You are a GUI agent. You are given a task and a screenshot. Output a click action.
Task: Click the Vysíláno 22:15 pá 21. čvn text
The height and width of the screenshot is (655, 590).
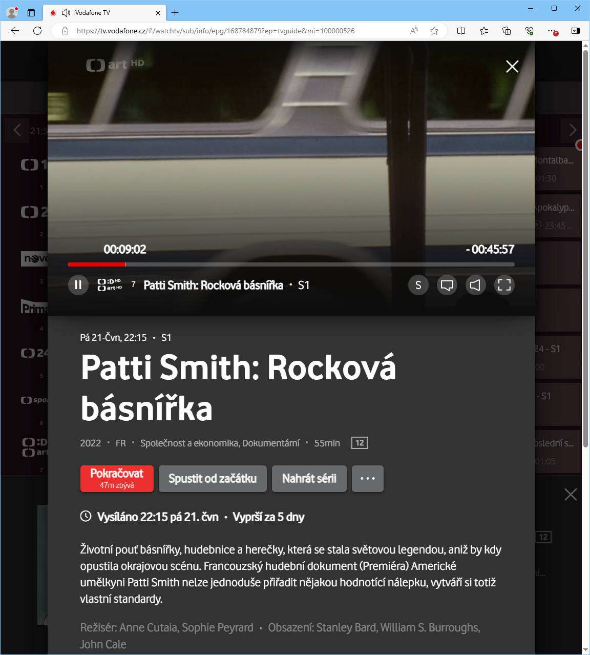158,517
